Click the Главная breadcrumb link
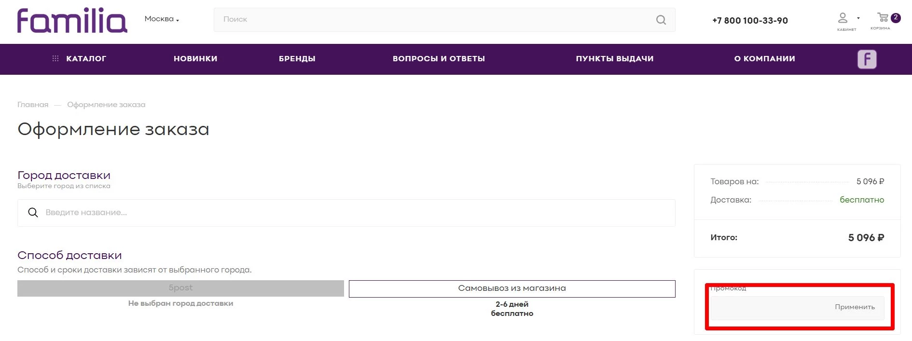 click(33, 105)
